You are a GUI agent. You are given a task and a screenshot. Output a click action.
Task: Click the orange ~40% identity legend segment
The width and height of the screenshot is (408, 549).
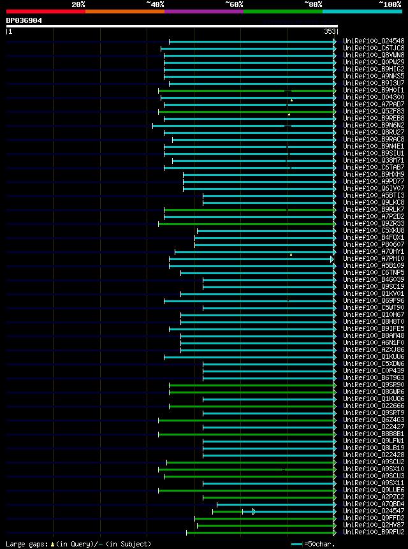coord(125,11)
